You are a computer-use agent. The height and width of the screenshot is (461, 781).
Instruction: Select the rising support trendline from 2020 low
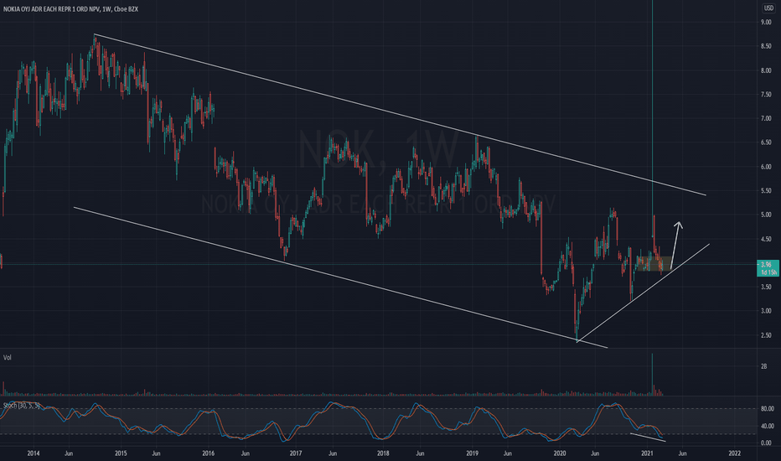(x=643, y=293)
